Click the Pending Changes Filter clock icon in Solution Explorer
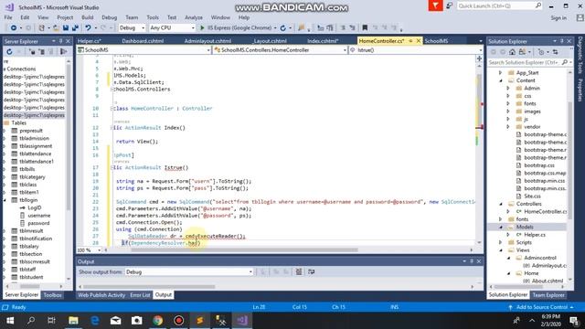The width and height of the screenshot is (585, 329). click(x=541, y=52)
